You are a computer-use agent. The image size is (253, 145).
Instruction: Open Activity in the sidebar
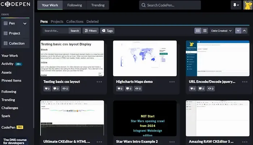8,64
